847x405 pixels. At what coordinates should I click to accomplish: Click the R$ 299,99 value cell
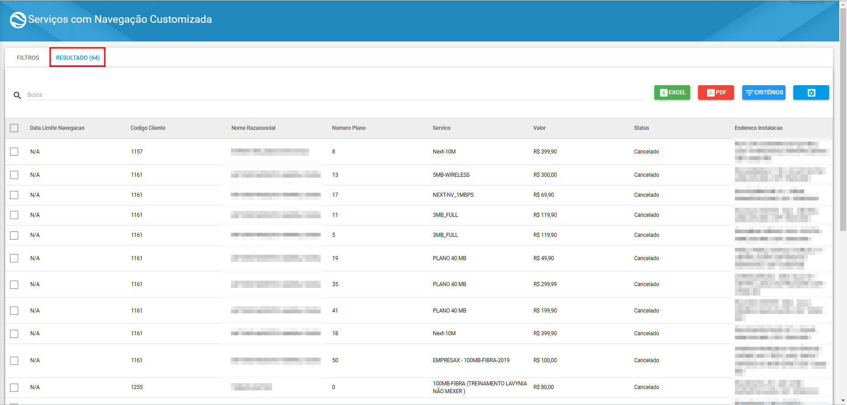(545, 284)
